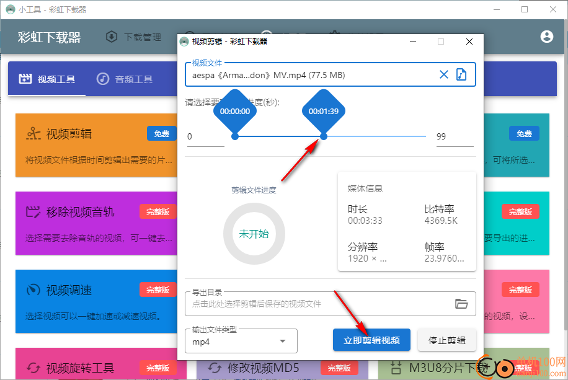
Task: Click the music note icon on 音频工具 tab
Action: tap(102, 79)
